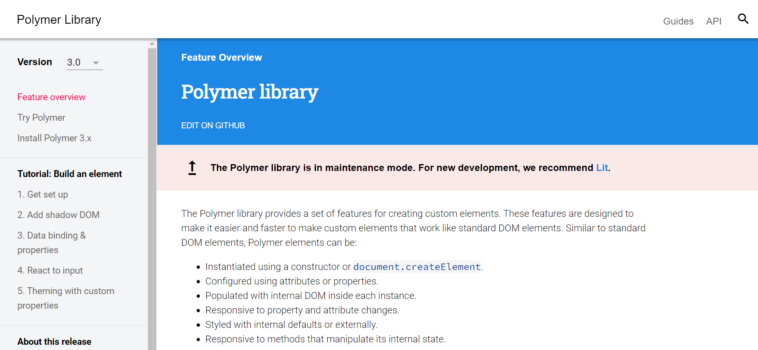The height and width of the screenshot is (350, 758).
Task: Click the Feature Overview breadcrumb heading
Action: 222,58
